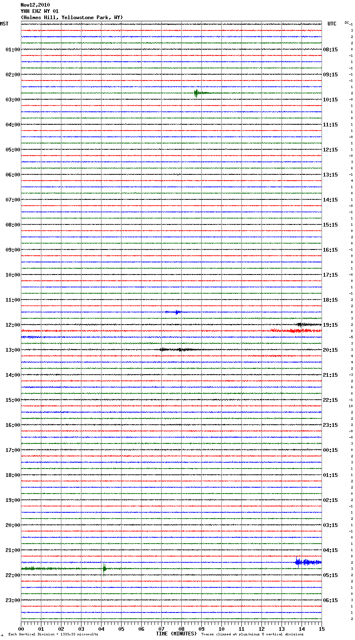This screenshot has width=355, height=640.
Task: Click the 00:15 UTC time label
Action: point(330,450)
